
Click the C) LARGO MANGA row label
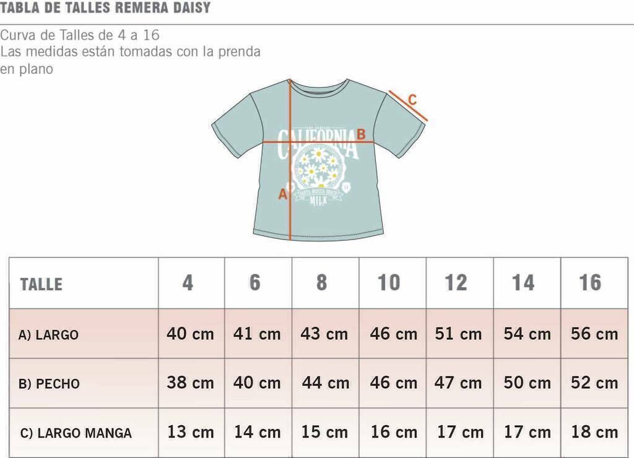pos(76,433)
